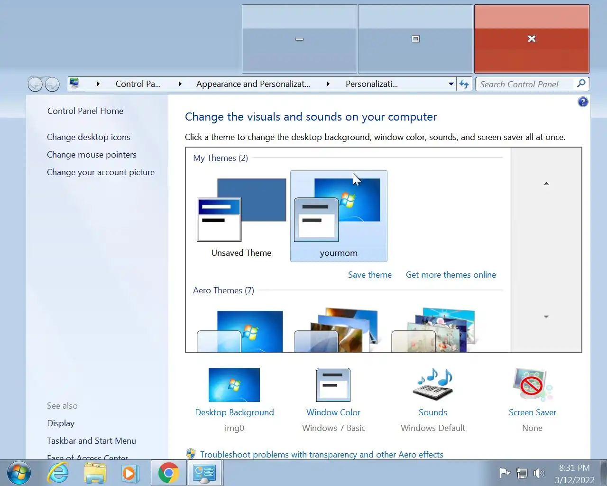Viewport: 607px width, 486px height.
Task: Click scroll down arrow in themes list
Action: pos(546,317)
